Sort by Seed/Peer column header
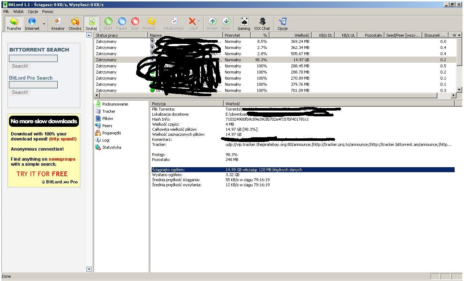464x281 pixels. [403, 35]
